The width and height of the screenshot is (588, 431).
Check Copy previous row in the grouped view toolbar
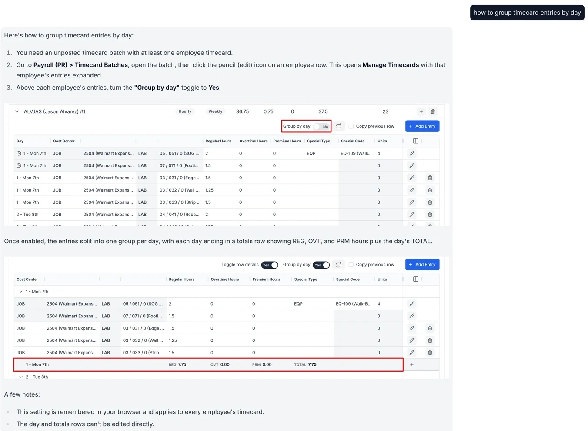(351, 265)
